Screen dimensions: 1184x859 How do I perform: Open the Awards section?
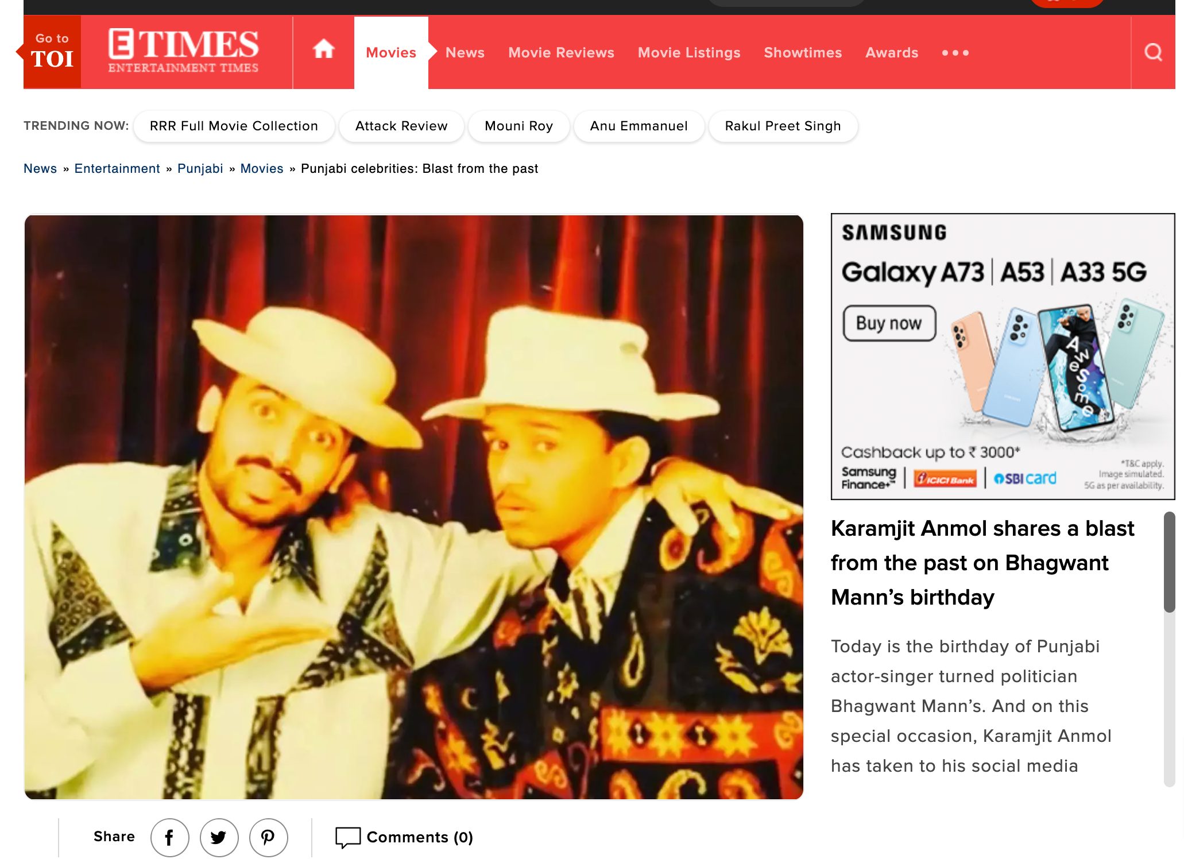[x=892, y=52]
